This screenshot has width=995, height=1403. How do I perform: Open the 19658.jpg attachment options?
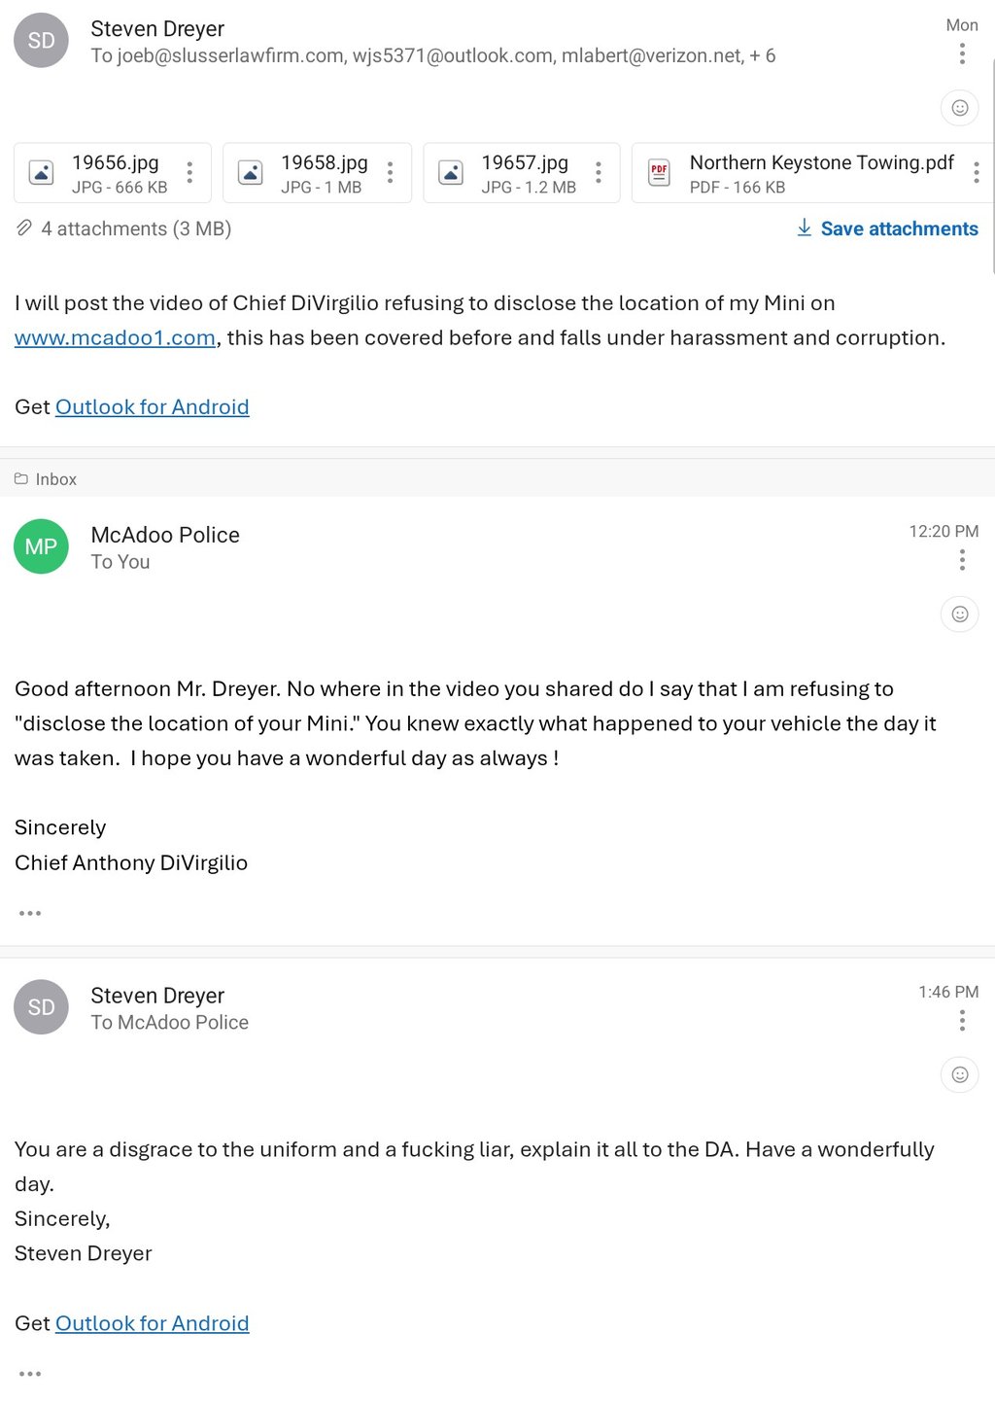[x=390, y=173]
